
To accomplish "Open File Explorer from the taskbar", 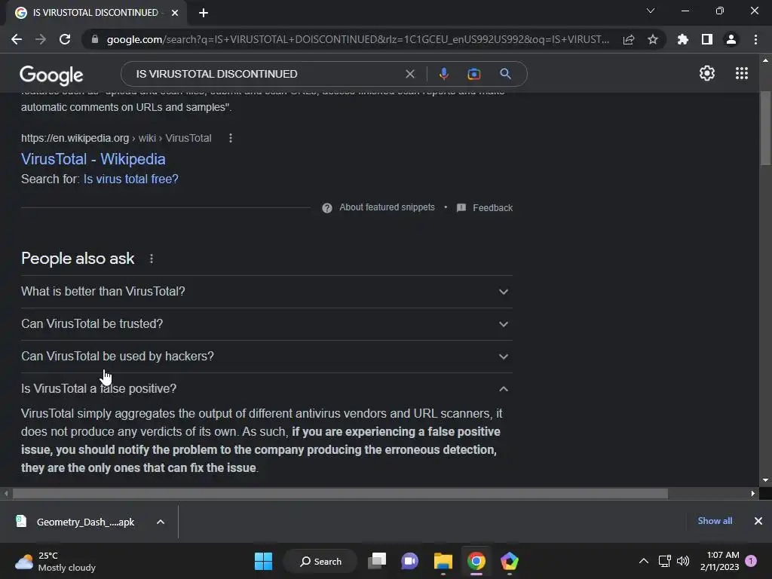I will [443, 561].
